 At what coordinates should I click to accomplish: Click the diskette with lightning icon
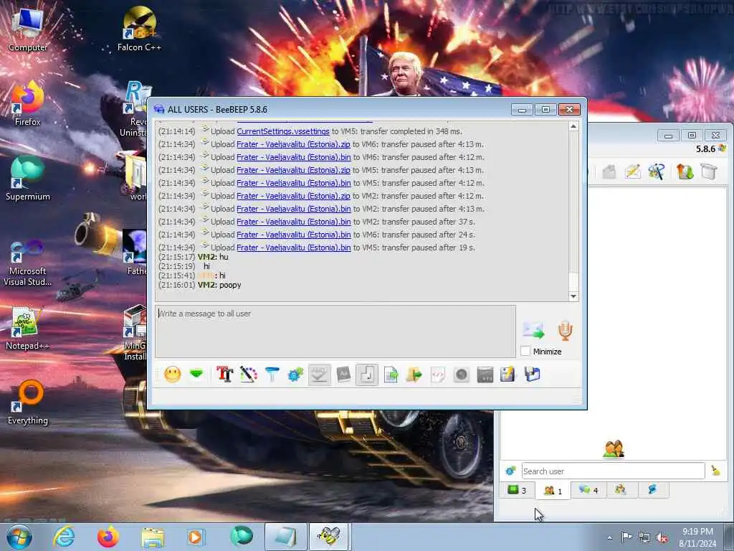point(508,375)
